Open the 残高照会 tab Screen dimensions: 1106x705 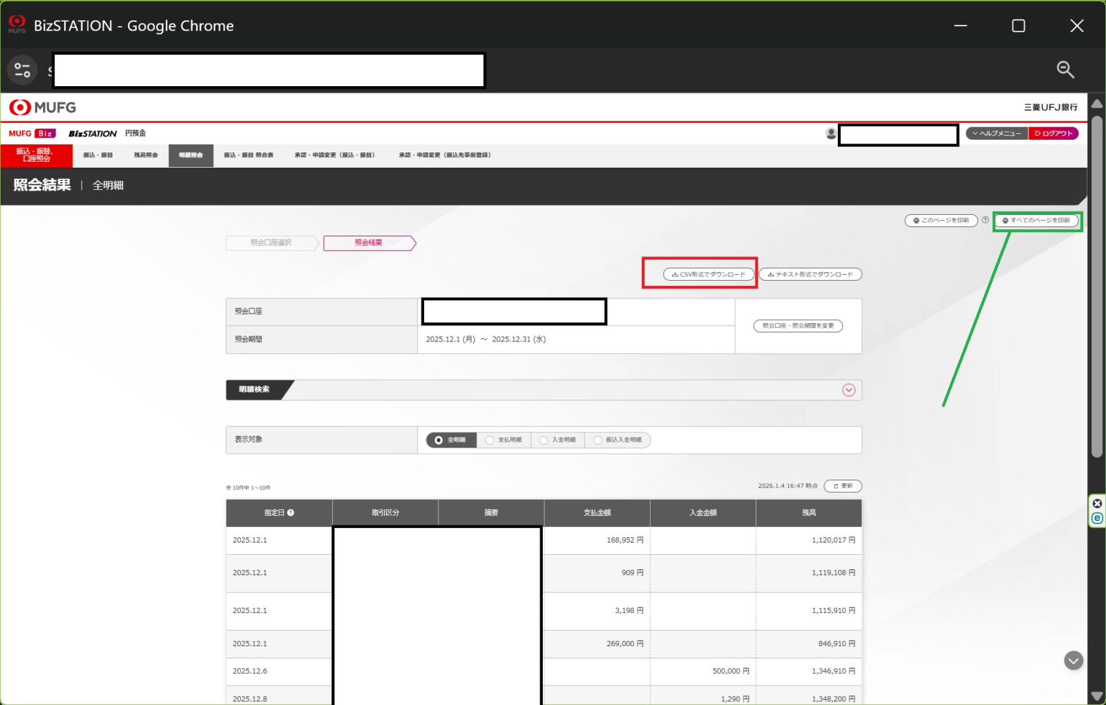(146, 155)
